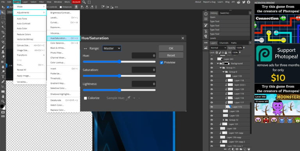Enable the Colorize checkbox
Screen dimensions: 300x151
click(85, 98)
